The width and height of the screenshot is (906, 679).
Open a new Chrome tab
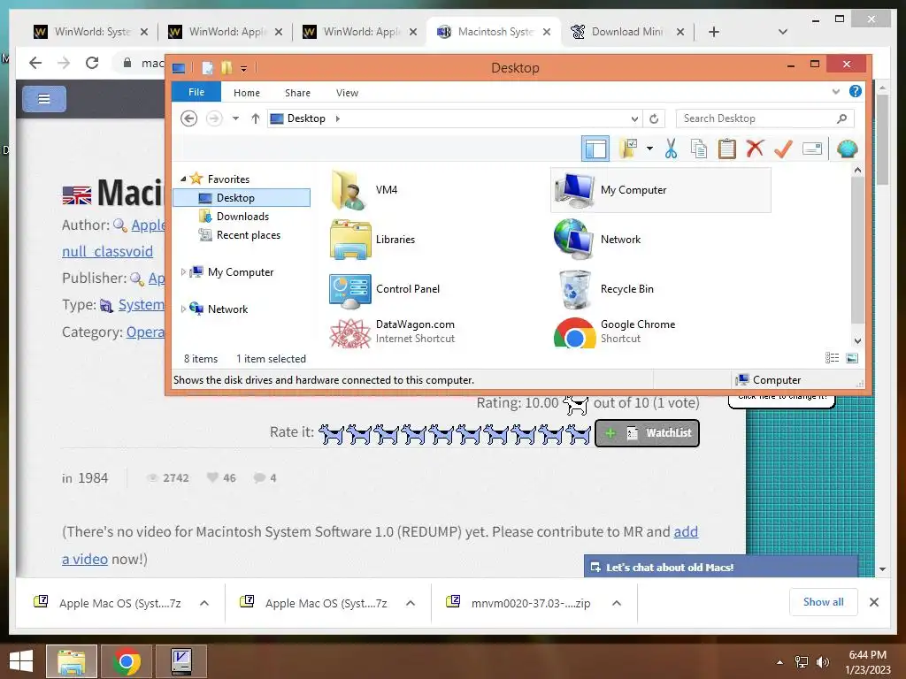click(x=714, y=32)
